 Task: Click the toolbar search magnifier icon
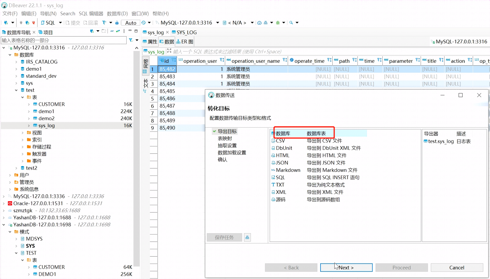coord(291,23)
